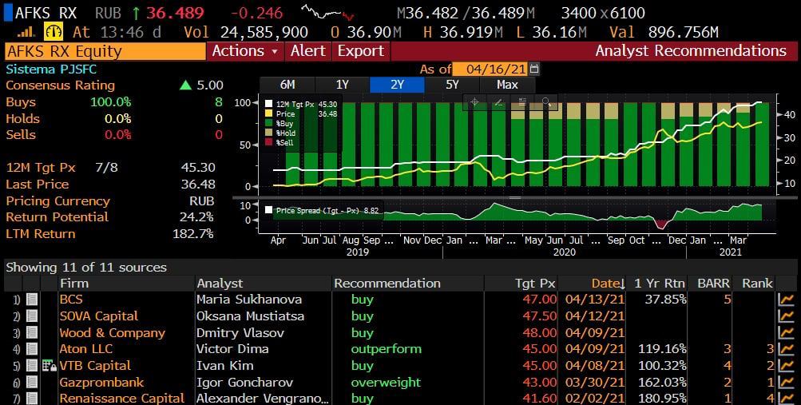Viewport: 801px width, 405px height.
Task: Sort table by Tgt Px column header
Action: 535,284
